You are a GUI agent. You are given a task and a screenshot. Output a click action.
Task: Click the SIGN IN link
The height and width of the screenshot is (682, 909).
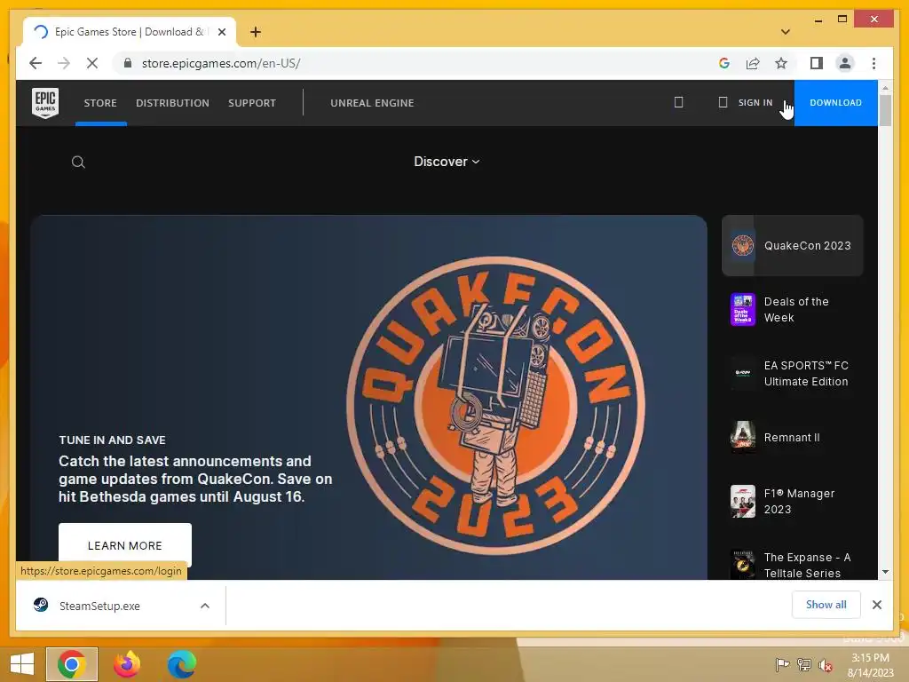pos(755,103)
